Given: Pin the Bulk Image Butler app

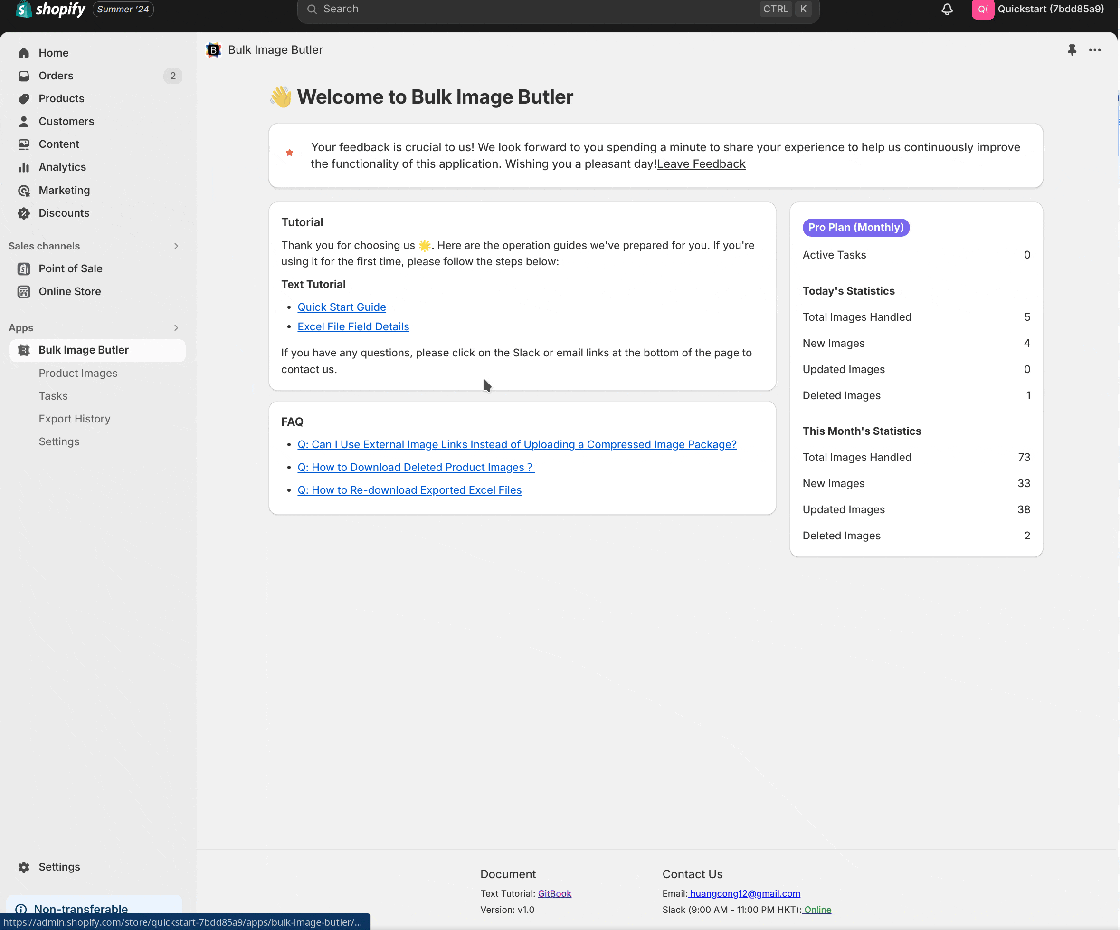Looking at the screenshot, I should 1072,49.
